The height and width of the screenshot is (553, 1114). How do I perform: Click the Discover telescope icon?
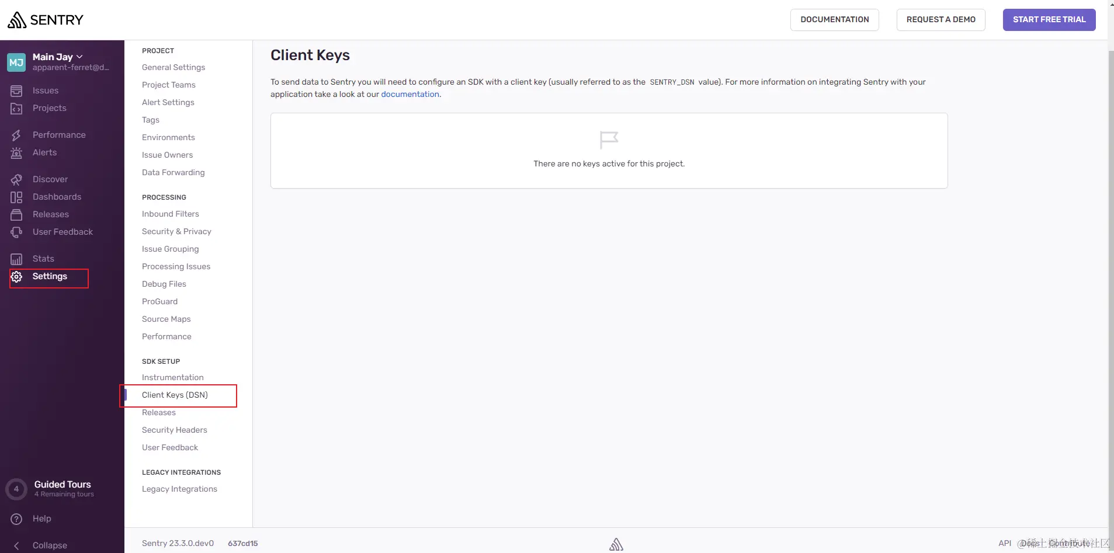point(16,179)
